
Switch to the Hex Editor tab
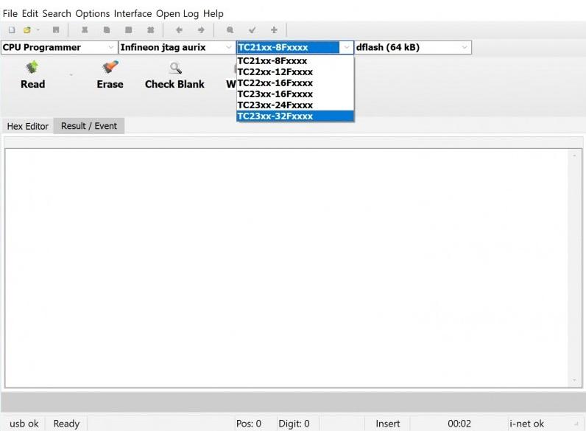(28, 127)
